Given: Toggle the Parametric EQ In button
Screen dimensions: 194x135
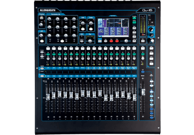Looking at the screenshot, I should pyautogui.click(x=62, y=41).
